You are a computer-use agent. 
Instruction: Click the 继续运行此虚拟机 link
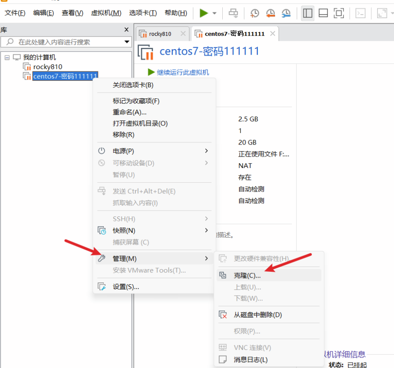click(183, 73)
